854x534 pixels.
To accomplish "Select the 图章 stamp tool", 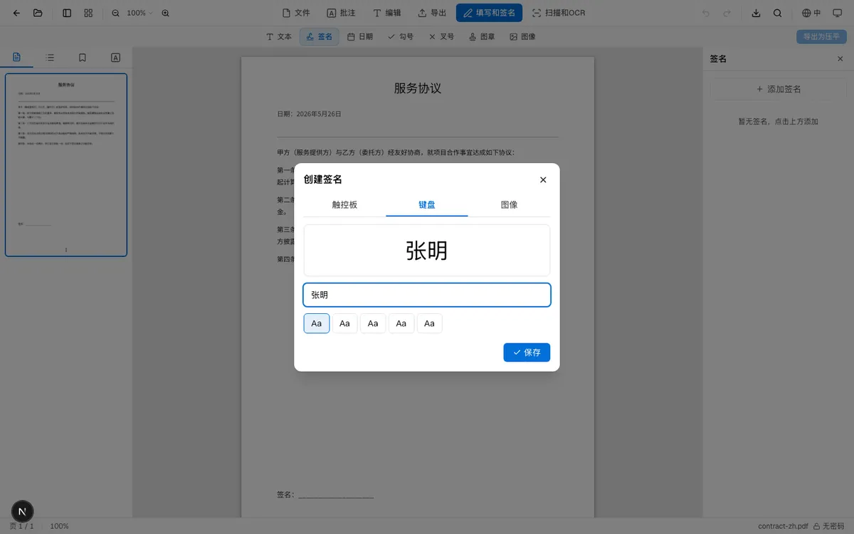I will (482, 36).
